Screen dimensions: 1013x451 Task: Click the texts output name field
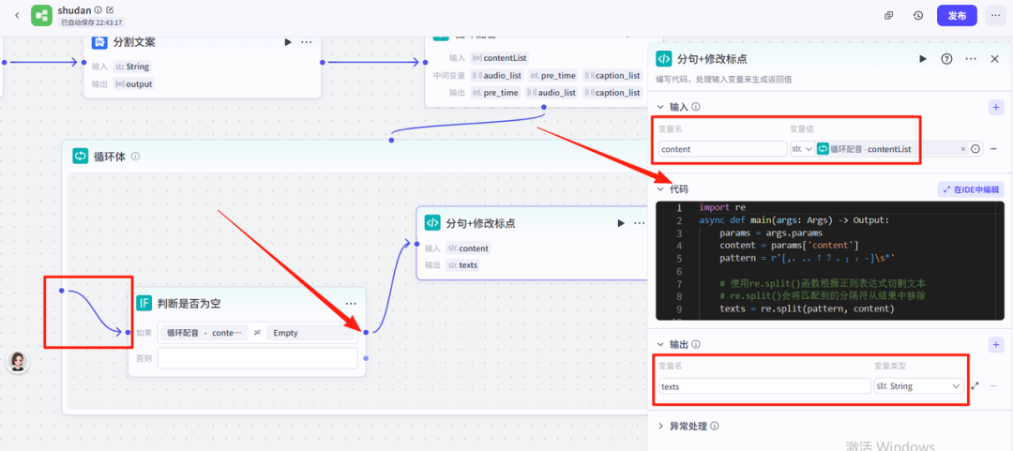(x=765, y=385)
